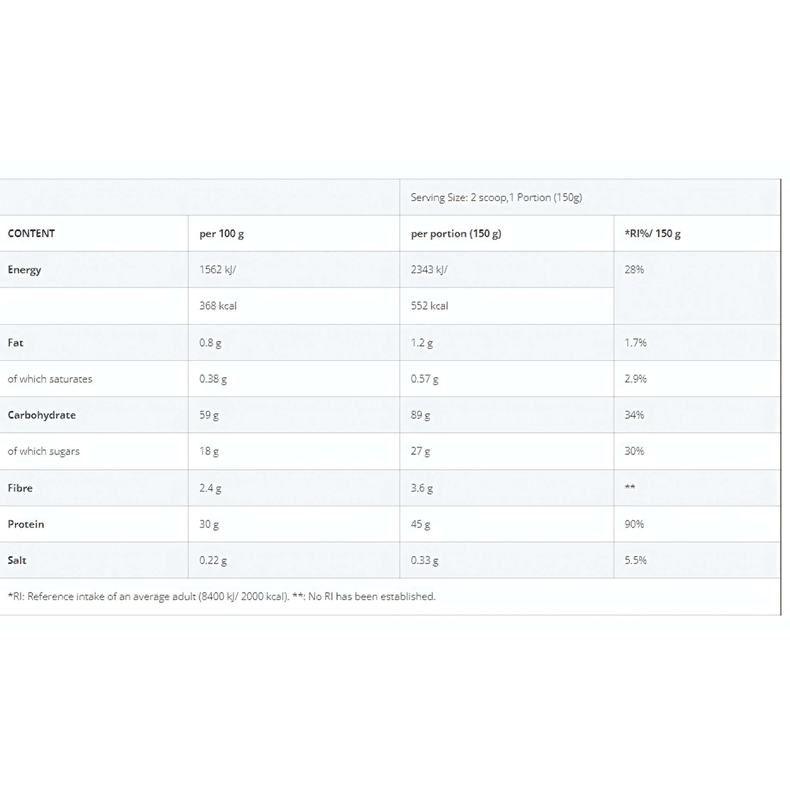Select the "*RI%/ 150 g" header cell
790x790 pixels.
(652, 234)
